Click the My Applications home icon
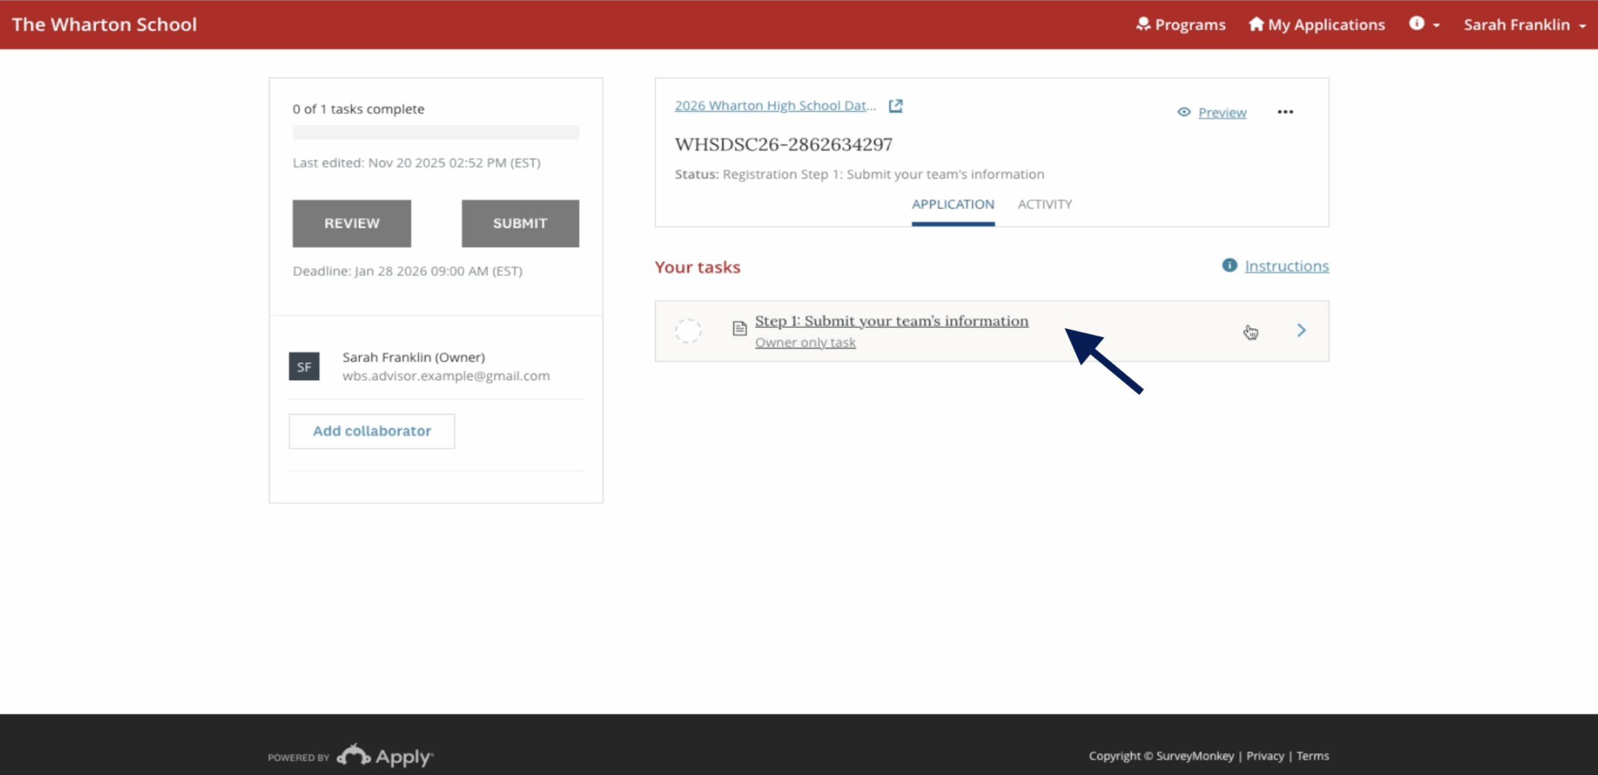This screenshot has height=775, width=1598. pos(1256,24)
